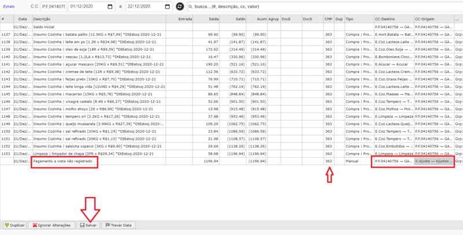Click the Agrup column header
This screenshot has height=235, width=463.
[274, 19]
